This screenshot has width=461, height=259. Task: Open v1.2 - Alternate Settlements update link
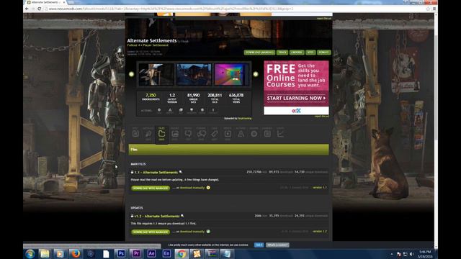click(157, 216)
